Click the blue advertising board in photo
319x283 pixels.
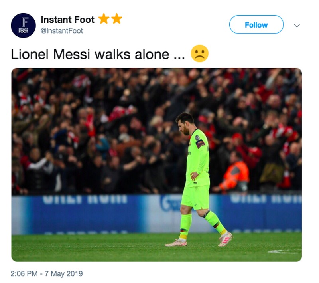pyautogui.click(x=80, y=214)
